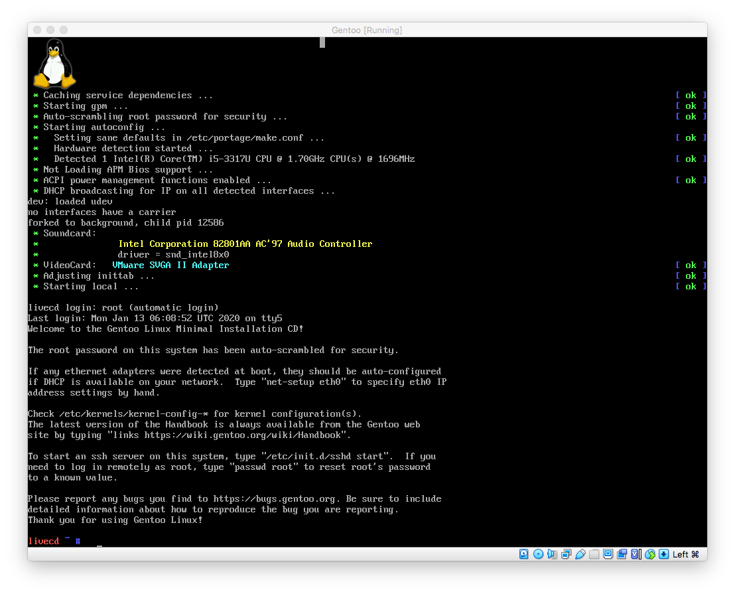The image size is (735, 594).
Task: Click the 'Detected 1 Intel(R) Core(TM) i5-3317U' line
Action: click(x=234, y=159)
